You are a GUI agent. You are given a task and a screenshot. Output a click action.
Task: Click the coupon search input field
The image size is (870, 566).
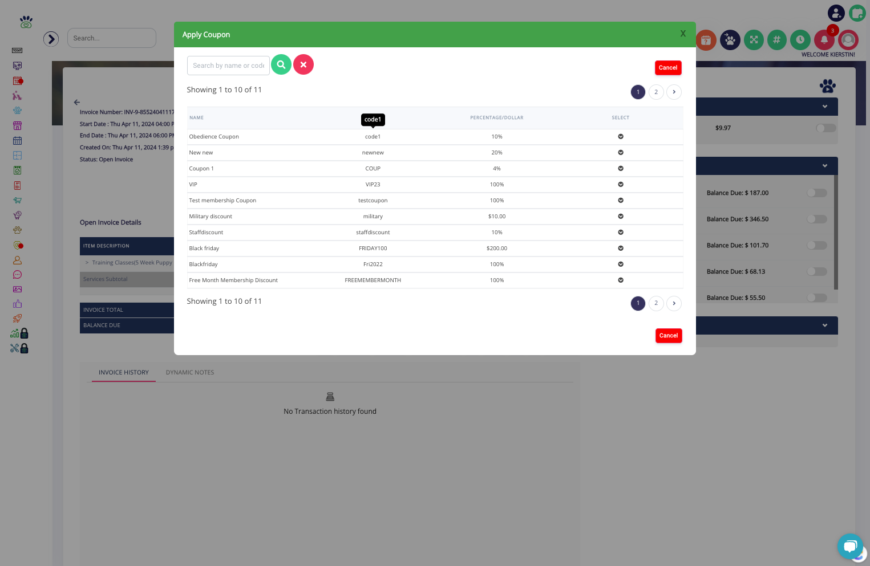click(228, 66)
